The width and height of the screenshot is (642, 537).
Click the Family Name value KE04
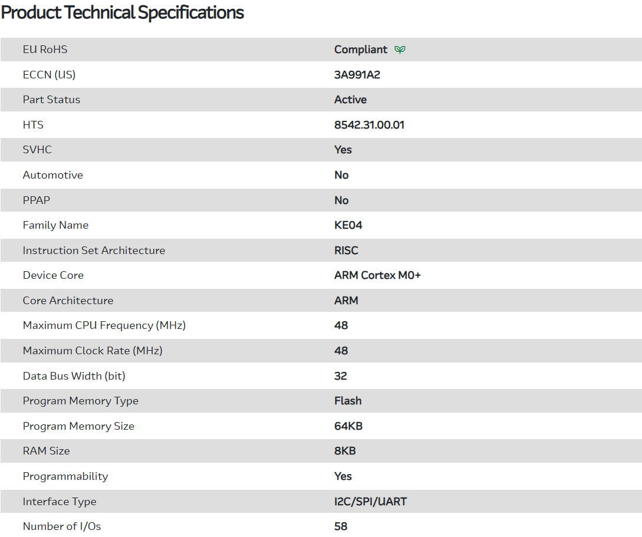(348, 225)
